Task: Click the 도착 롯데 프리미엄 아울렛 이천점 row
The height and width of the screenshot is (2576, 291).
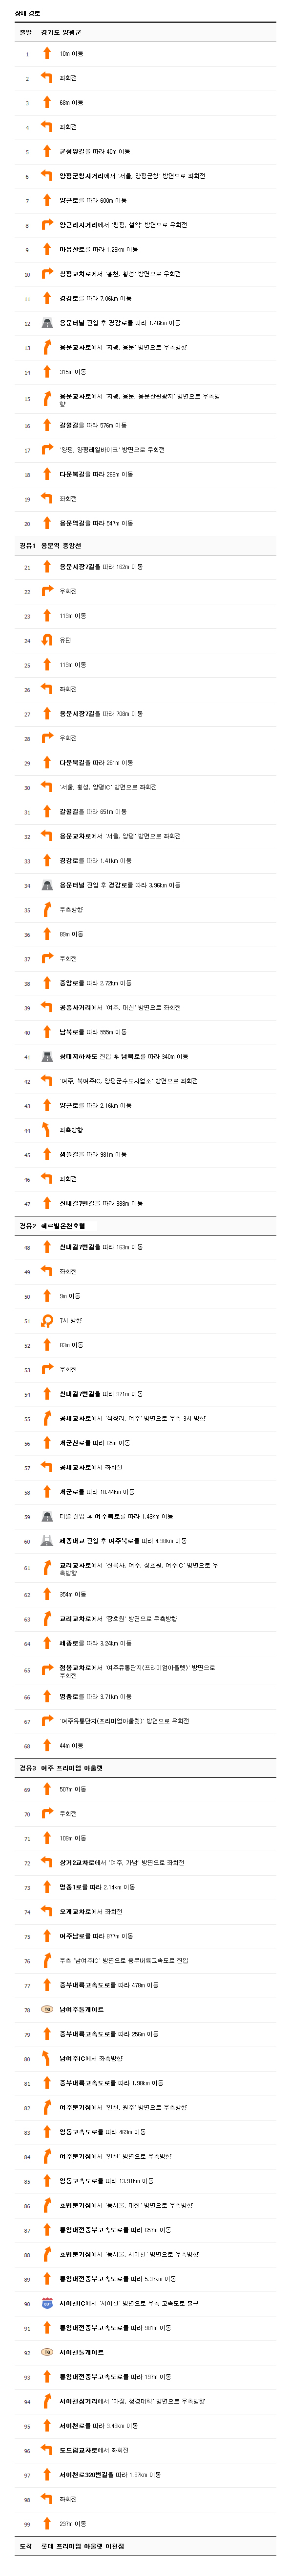Action: tap(145, 2546)
